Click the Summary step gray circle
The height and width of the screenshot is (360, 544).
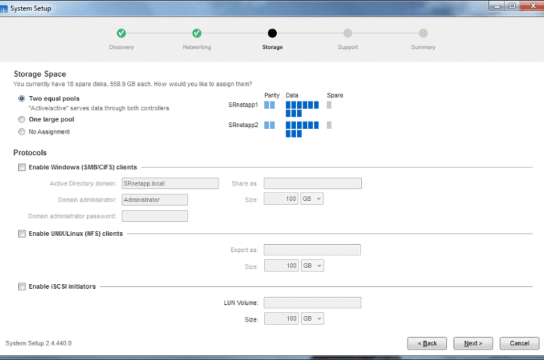click(423, 33)
